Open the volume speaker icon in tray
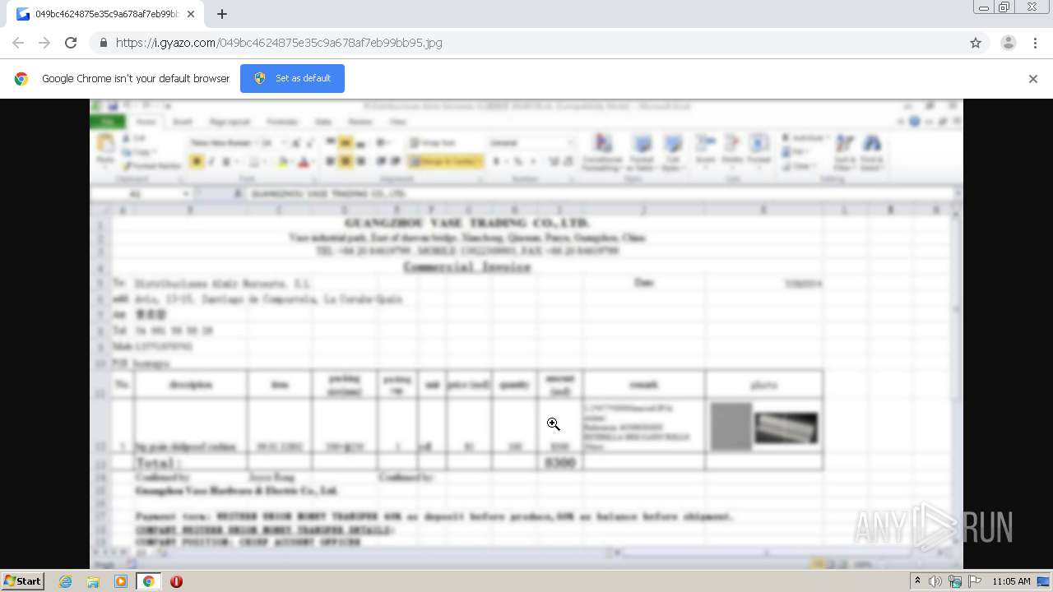The height and width of the screenshot is (592, 1053). pos(935,581)
